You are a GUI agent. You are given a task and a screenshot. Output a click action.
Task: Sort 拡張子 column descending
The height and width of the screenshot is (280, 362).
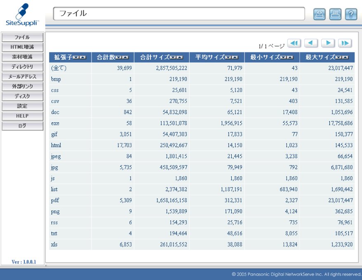[76, 58]
